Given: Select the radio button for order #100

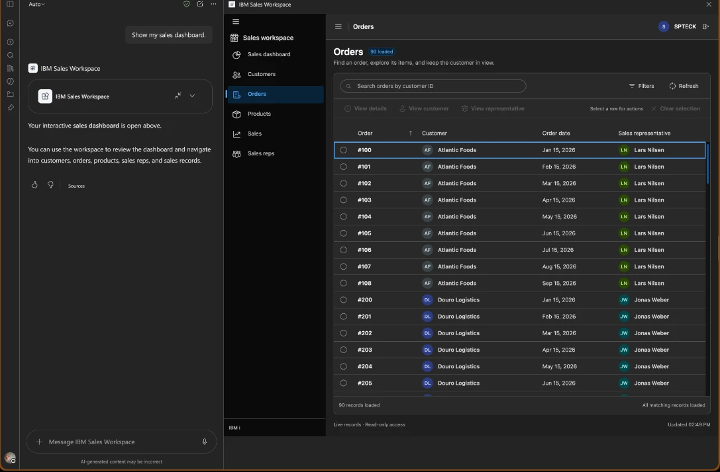Looking at the screenshot, I should [344, 150].
